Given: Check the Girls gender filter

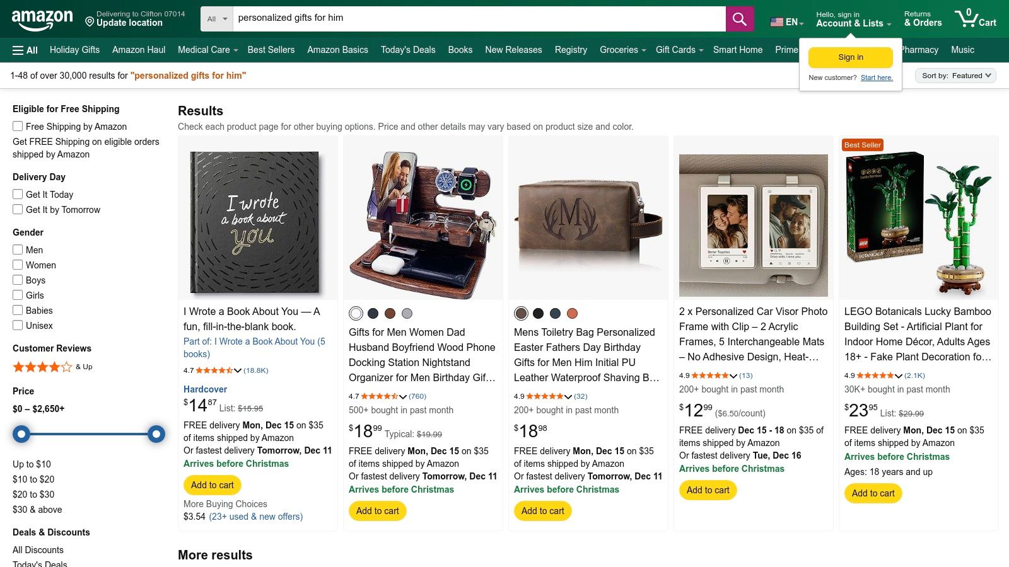Looking at the screenshot, I should pyautogui.click(x=18, y=295).
